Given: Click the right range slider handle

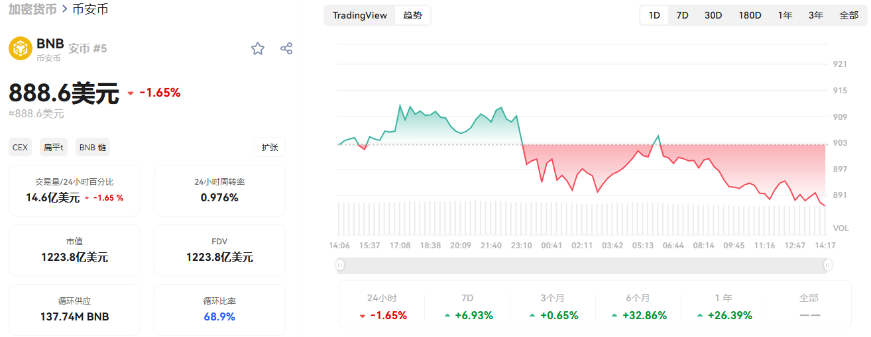Looking at the screenshot, I should pyautogui.click(x=828, y=265).
